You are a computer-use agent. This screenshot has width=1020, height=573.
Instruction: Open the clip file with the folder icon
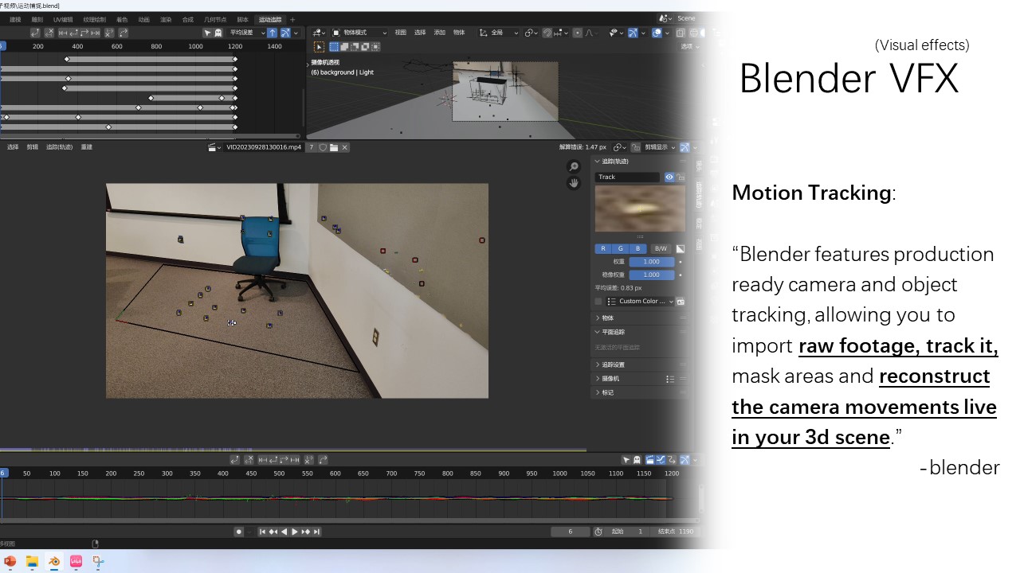tap(334, 147)
